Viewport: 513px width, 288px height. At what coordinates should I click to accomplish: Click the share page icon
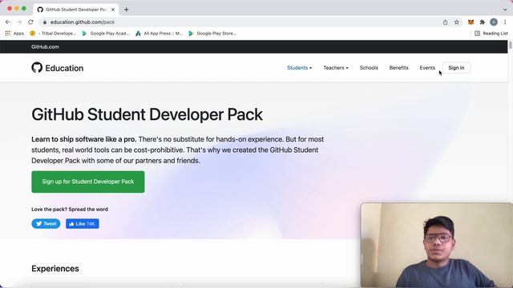[445, 22]
